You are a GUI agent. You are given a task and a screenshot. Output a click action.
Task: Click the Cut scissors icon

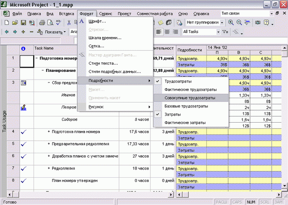(69, 23)
